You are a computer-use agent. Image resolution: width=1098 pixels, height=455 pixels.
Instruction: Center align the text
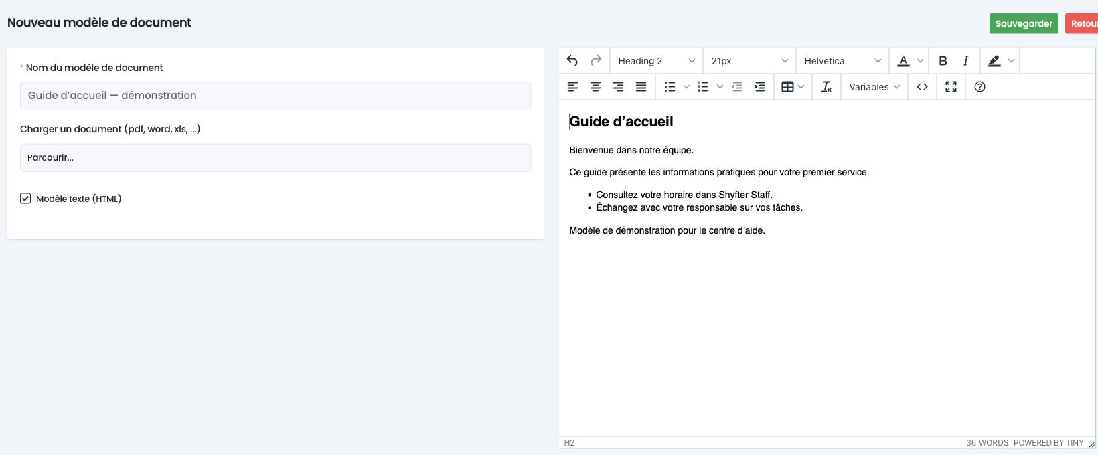pos(595,86)
